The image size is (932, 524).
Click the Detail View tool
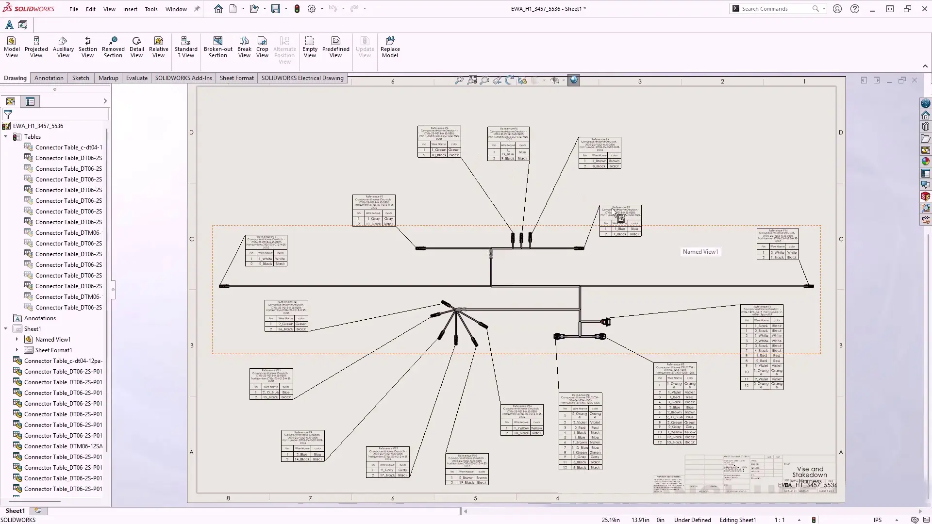coord(136,47)
